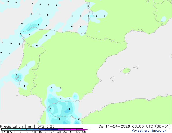Click the 35–40 mm legend color swatch

pos(67,129)
